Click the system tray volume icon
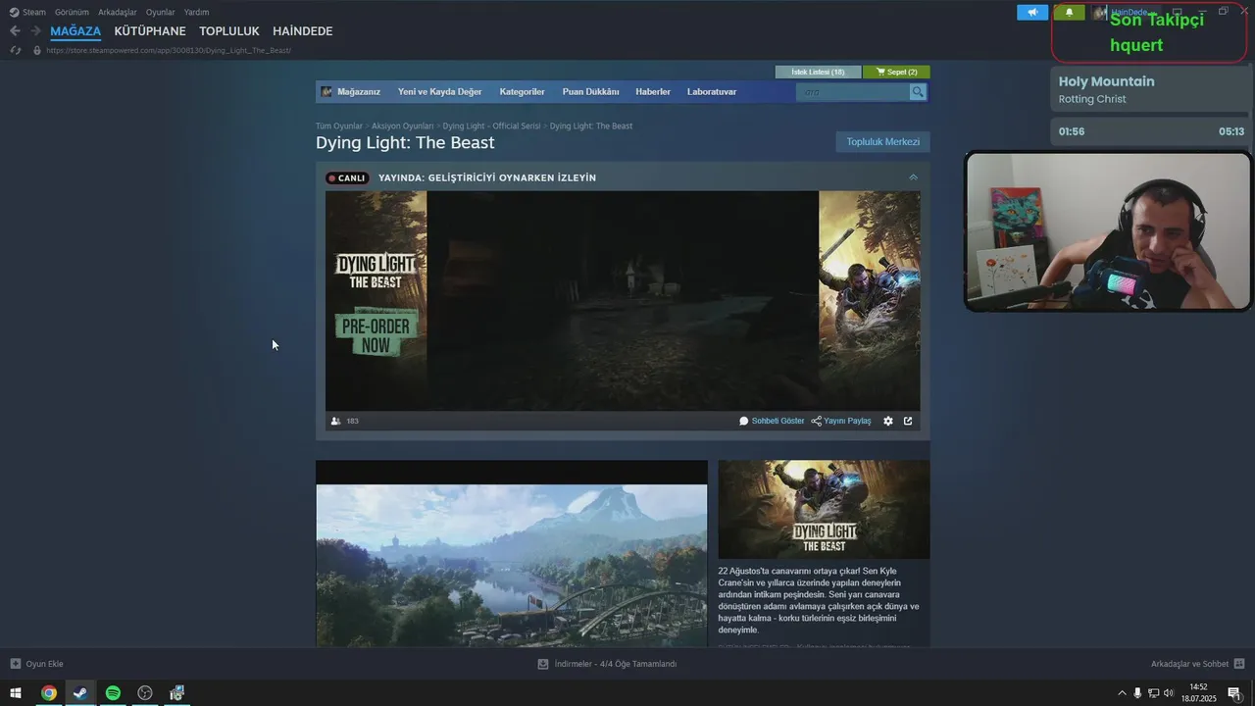1255x706 pixels. tap(1168, 693)
